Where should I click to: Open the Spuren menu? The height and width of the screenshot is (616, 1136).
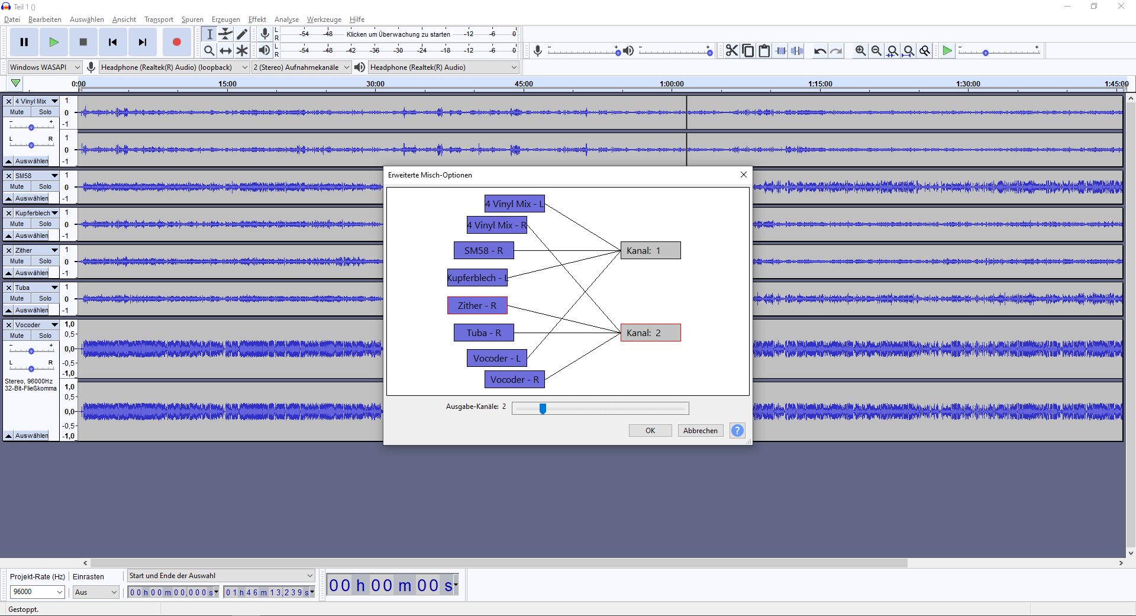(192, 20)
